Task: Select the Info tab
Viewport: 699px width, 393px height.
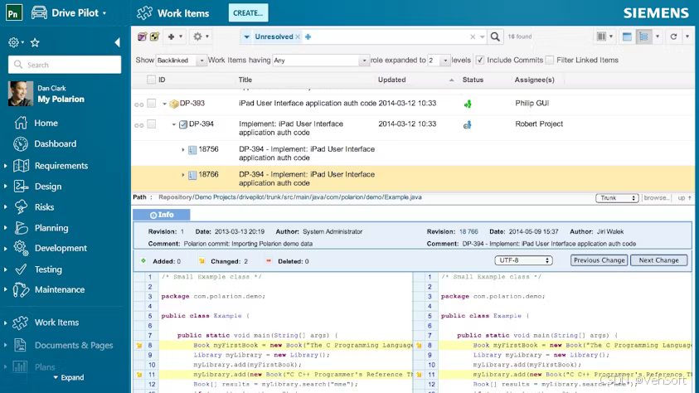Action: [x=162, y=215]
